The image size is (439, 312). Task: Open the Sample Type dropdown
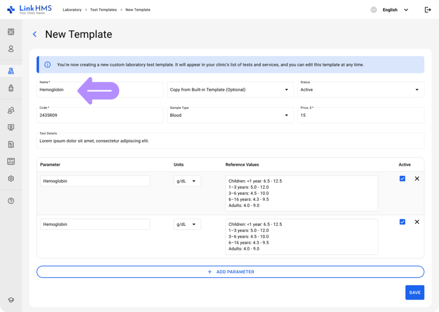[x=230, y=115]
